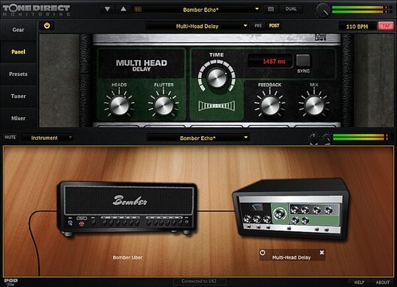
Task: Adjust the FEEDBACK knob
Action: (x=270, y=105)
